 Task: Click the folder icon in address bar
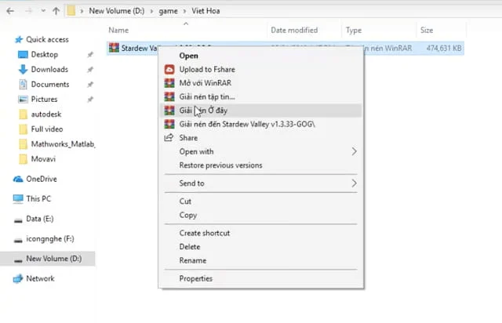pyautogui.click(x=71, y=11)
